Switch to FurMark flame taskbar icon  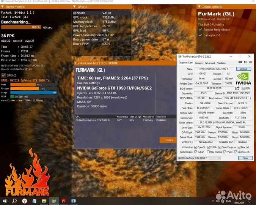[x=64, y=201]
